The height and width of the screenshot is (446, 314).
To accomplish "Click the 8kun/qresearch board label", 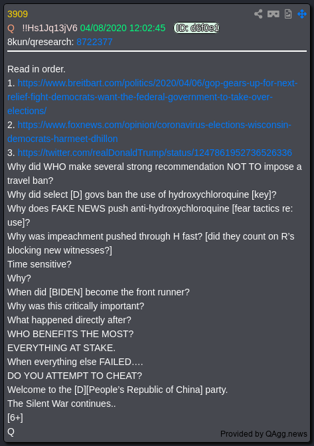I will [x=40, y=42].
